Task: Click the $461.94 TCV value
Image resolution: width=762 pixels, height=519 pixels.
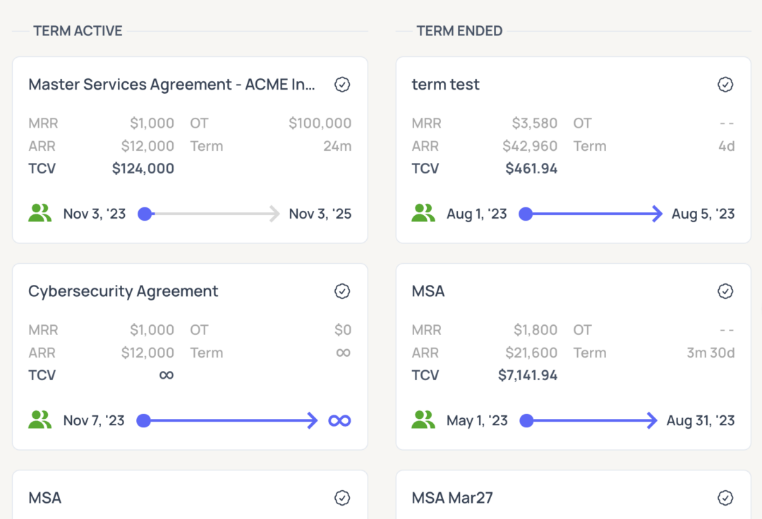Action: click(531, 169)
